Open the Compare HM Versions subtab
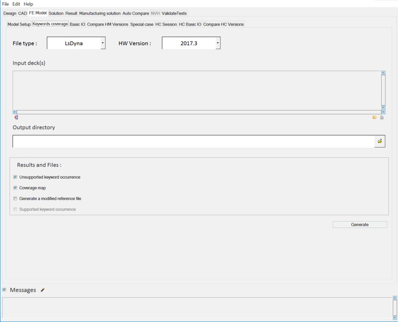This screenshot has height=322, width=398. pyautogui.click(x=108, y=24)
